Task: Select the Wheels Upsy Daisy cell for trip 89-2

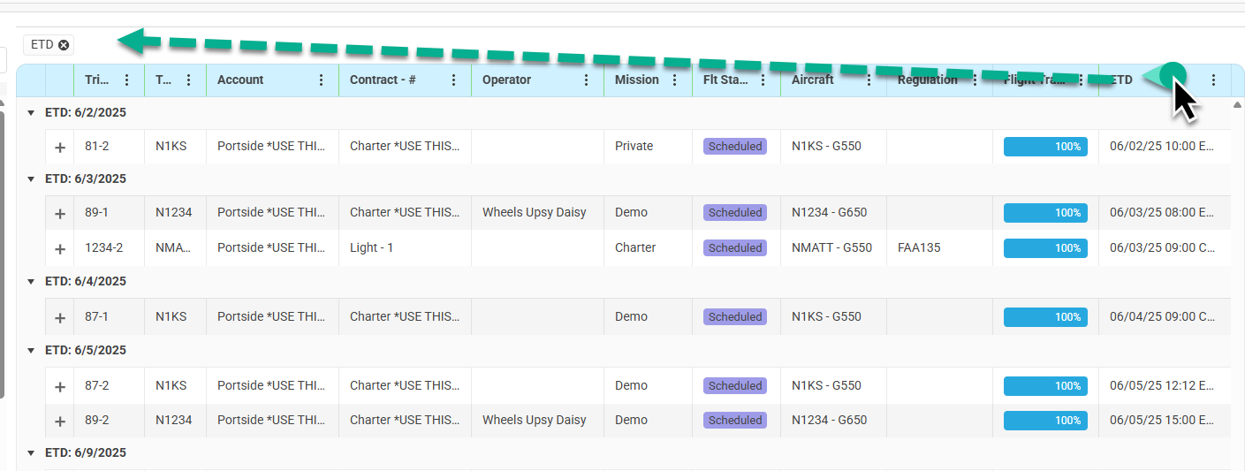Action: coord(534,421)
